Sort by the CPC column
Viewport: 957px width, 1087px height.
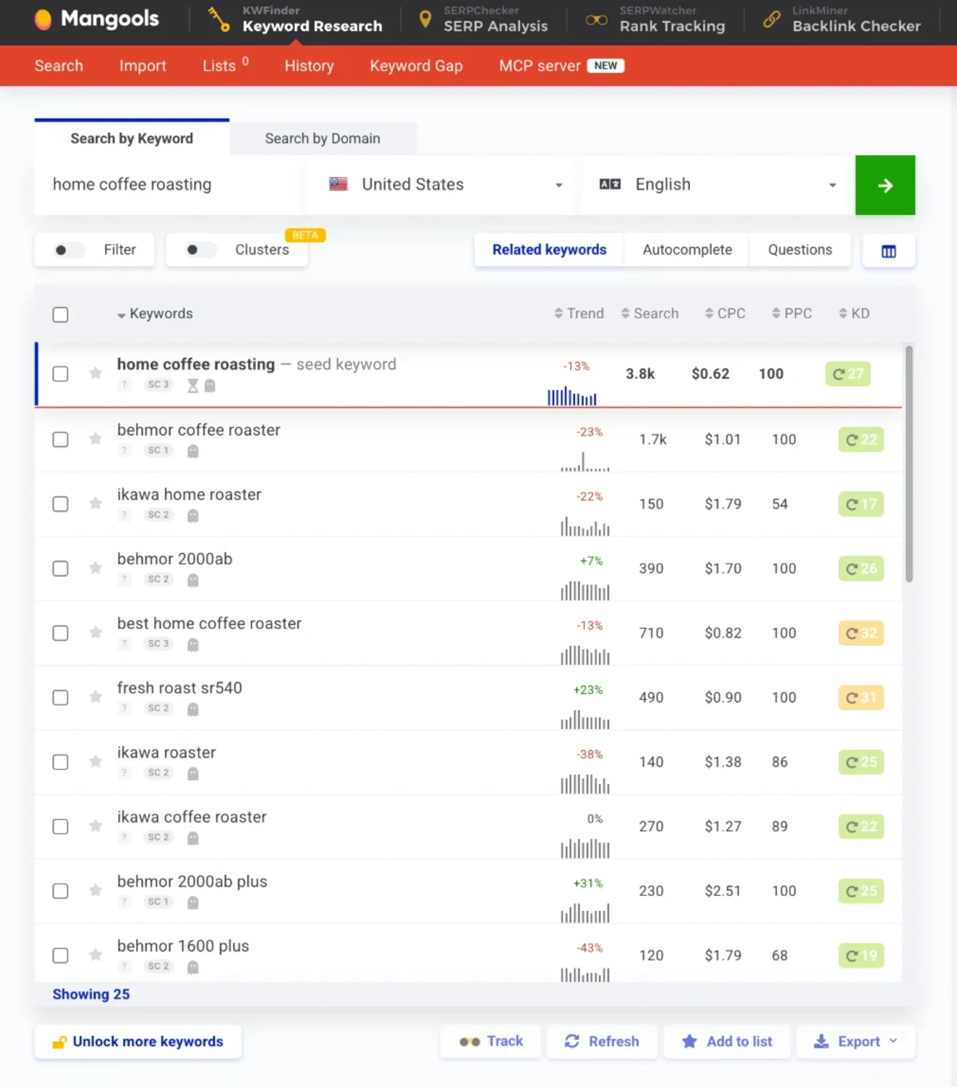click(x=725, y=314)
